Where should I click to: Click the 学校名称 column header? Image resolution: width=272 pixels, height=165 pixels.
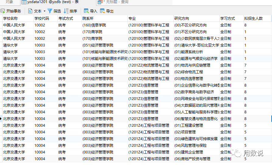point(18,18)
